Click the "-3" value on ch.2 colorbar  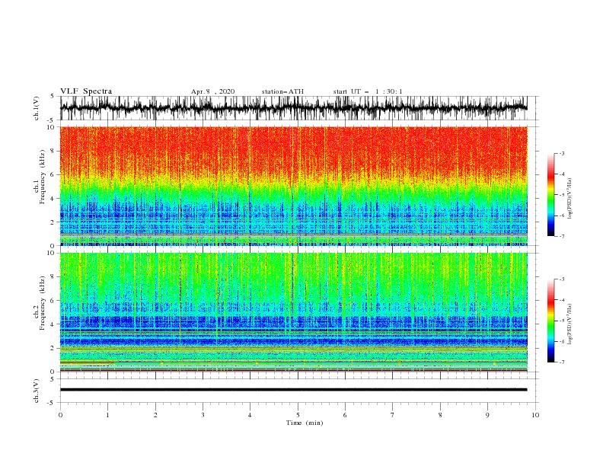coord(562,279)
